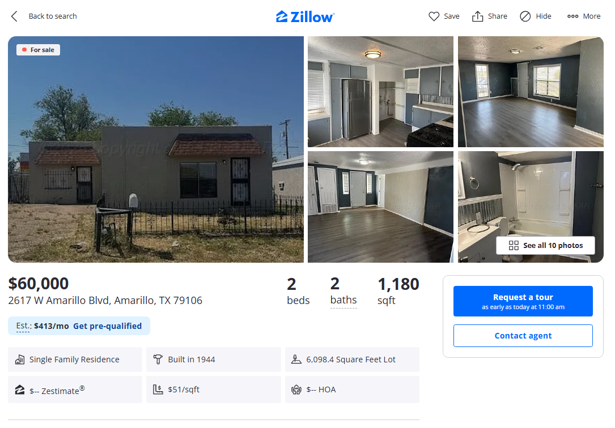Click the Zestimate house icon

(x=20, y=390)
